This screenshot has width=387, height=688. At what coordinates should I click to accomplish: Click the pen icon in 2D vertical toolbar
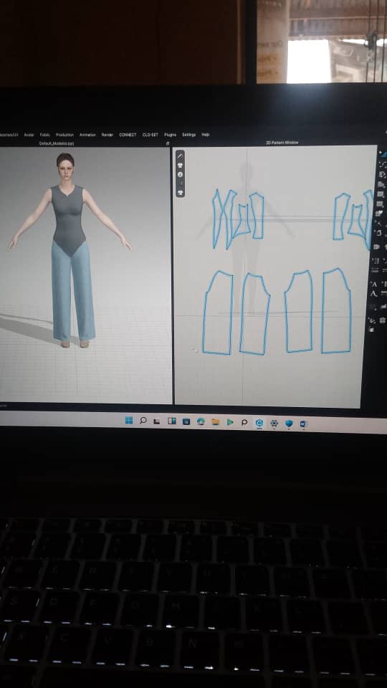pos(180,157)
